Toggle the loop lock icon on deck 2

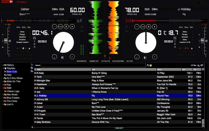coord(192,48)
